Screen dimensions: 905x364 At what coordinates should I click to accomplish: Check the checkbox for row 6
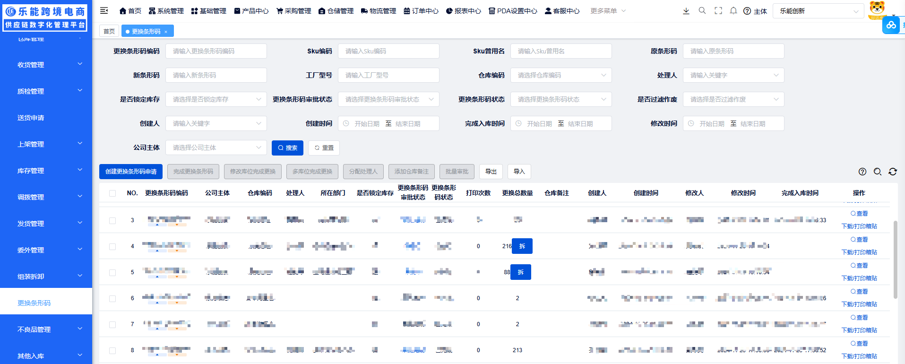tap(112, 298)
